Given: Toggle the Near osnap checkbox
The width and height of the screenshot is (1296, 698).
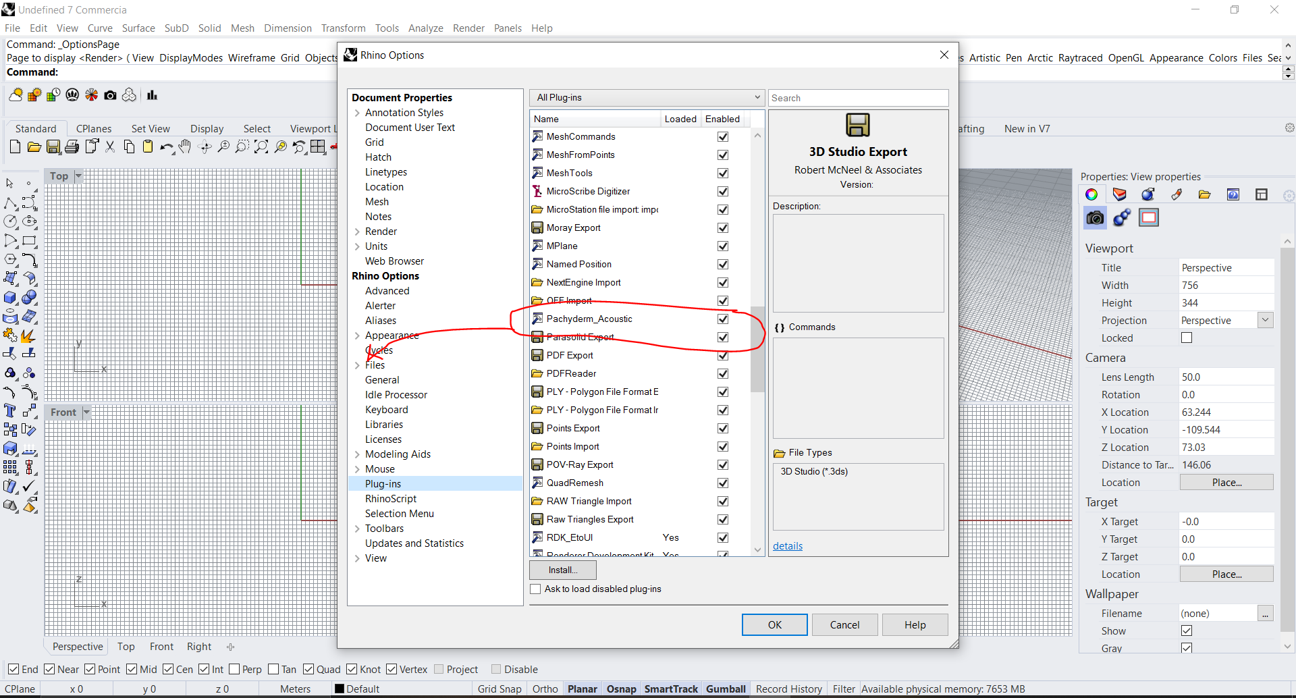Looking at the screenshot, I should 49,669.
